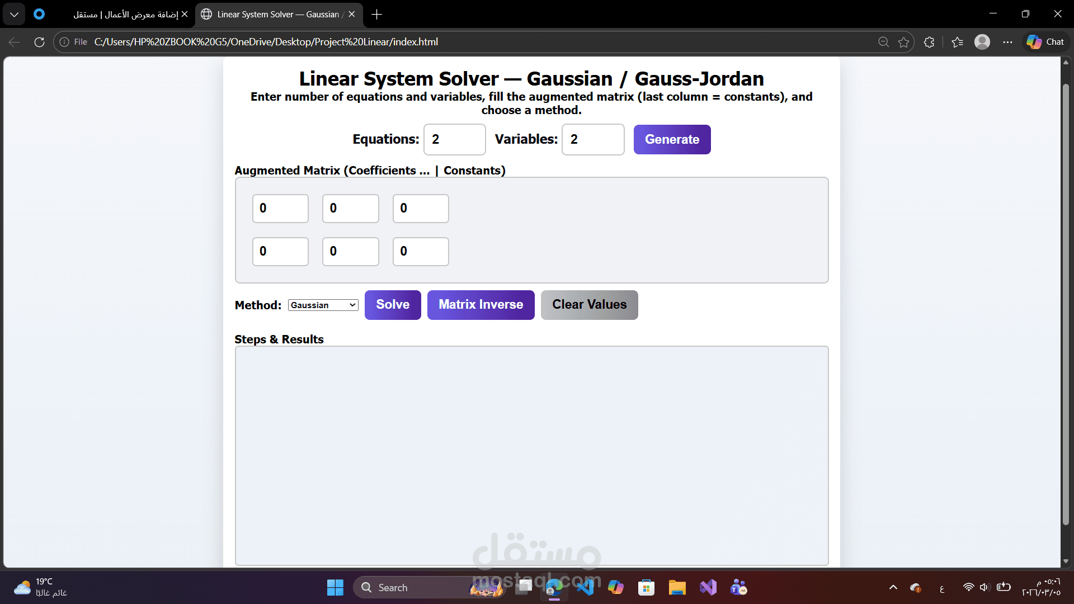Open Microsoft Edge browser profile menu
This screenshot has width=1074, height=604.
pos(983,42)
